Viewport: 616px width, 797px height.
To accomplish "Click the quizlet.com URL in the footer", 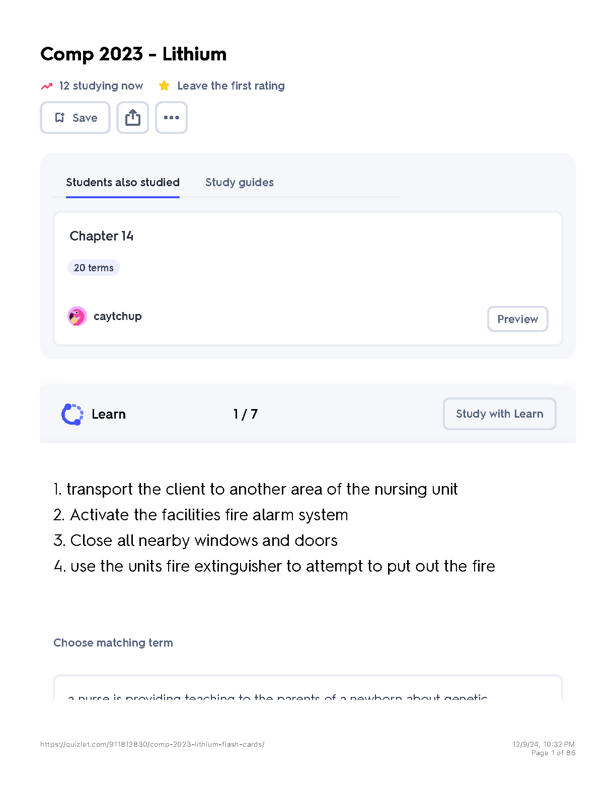I will [x=152, y=744].
